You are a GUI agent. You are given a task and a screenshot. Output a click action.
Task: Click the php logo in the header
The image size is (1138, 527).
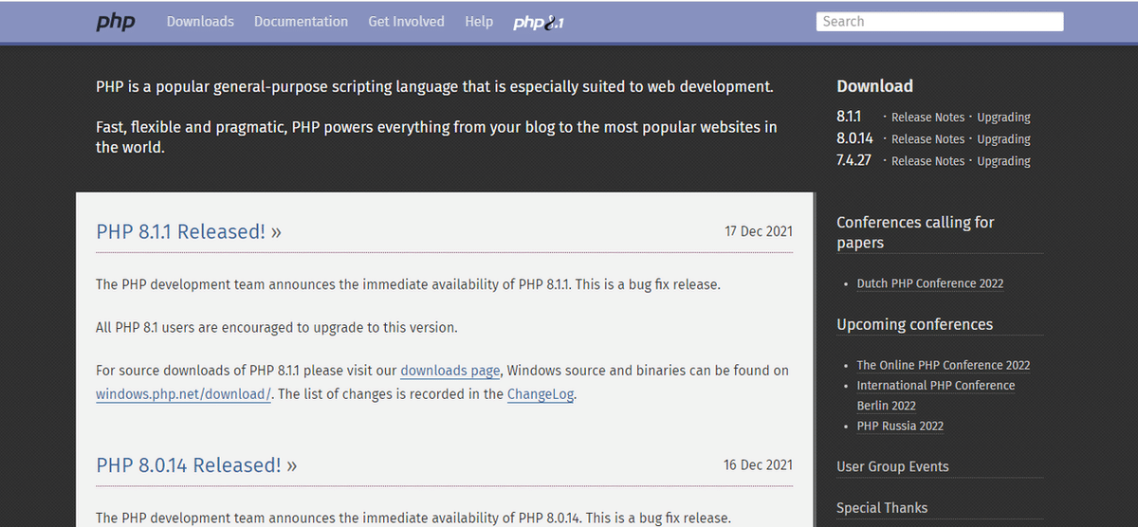[x=115, y=22]
